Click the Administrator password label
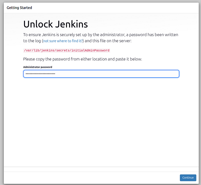Image resolution: width=201 pixels, height=185 pixels. (38, 67)
